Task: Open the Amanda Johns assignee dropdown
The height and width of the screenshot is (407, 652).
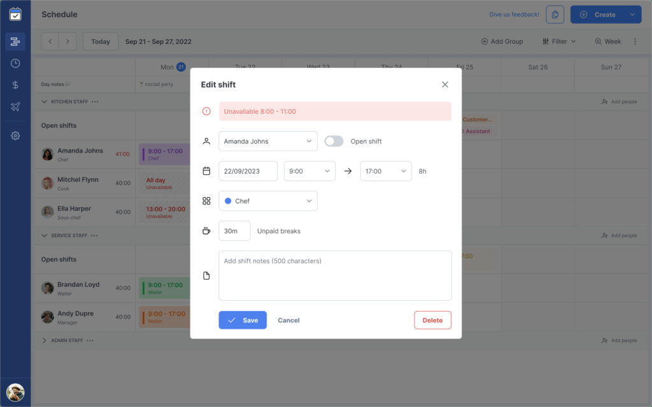Action: click(x=267, y=141)
